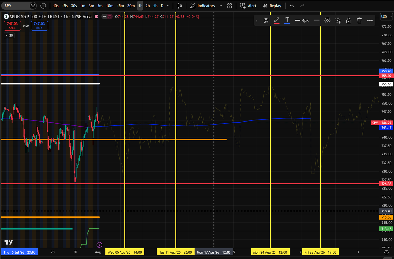Select the active 1h interval
The height and width of the screenshot is (259, 394).
coord(140,6)
